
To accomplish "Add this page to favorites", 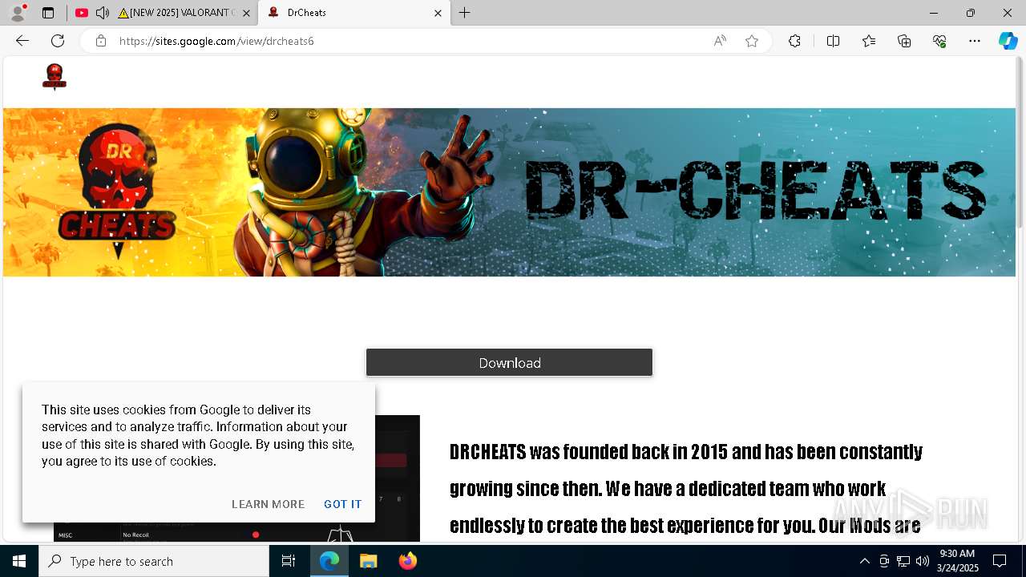I will coord(752,41).
